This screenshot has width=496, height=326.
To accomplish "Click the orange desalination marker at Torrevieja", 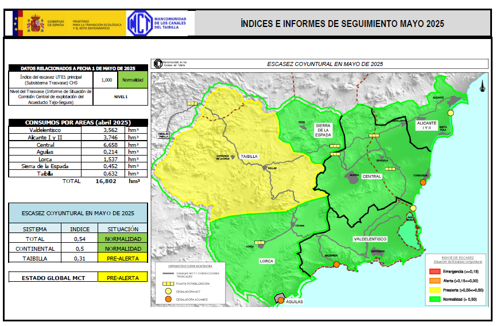I will (x=423, y=182).
